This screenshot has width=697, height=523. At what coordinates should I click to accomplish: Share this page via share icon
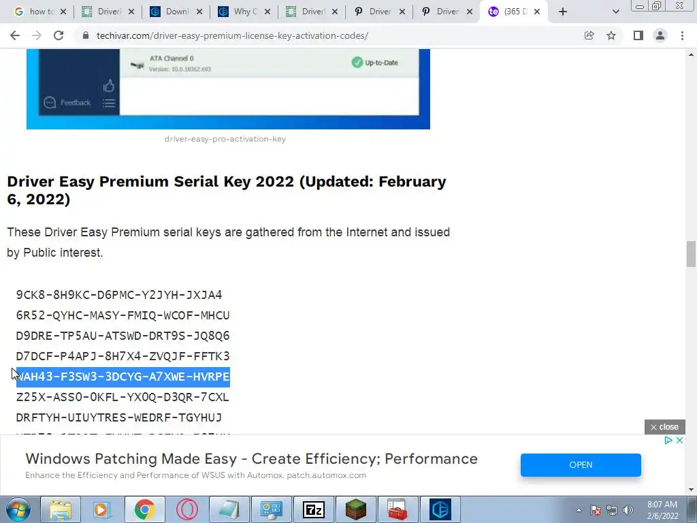(x=589, y=35)
